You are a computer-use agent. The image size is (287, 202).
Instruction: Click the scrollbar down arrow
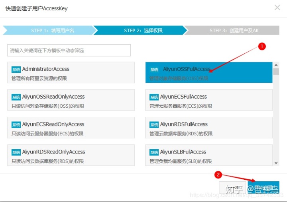click(x=276, y=163)
